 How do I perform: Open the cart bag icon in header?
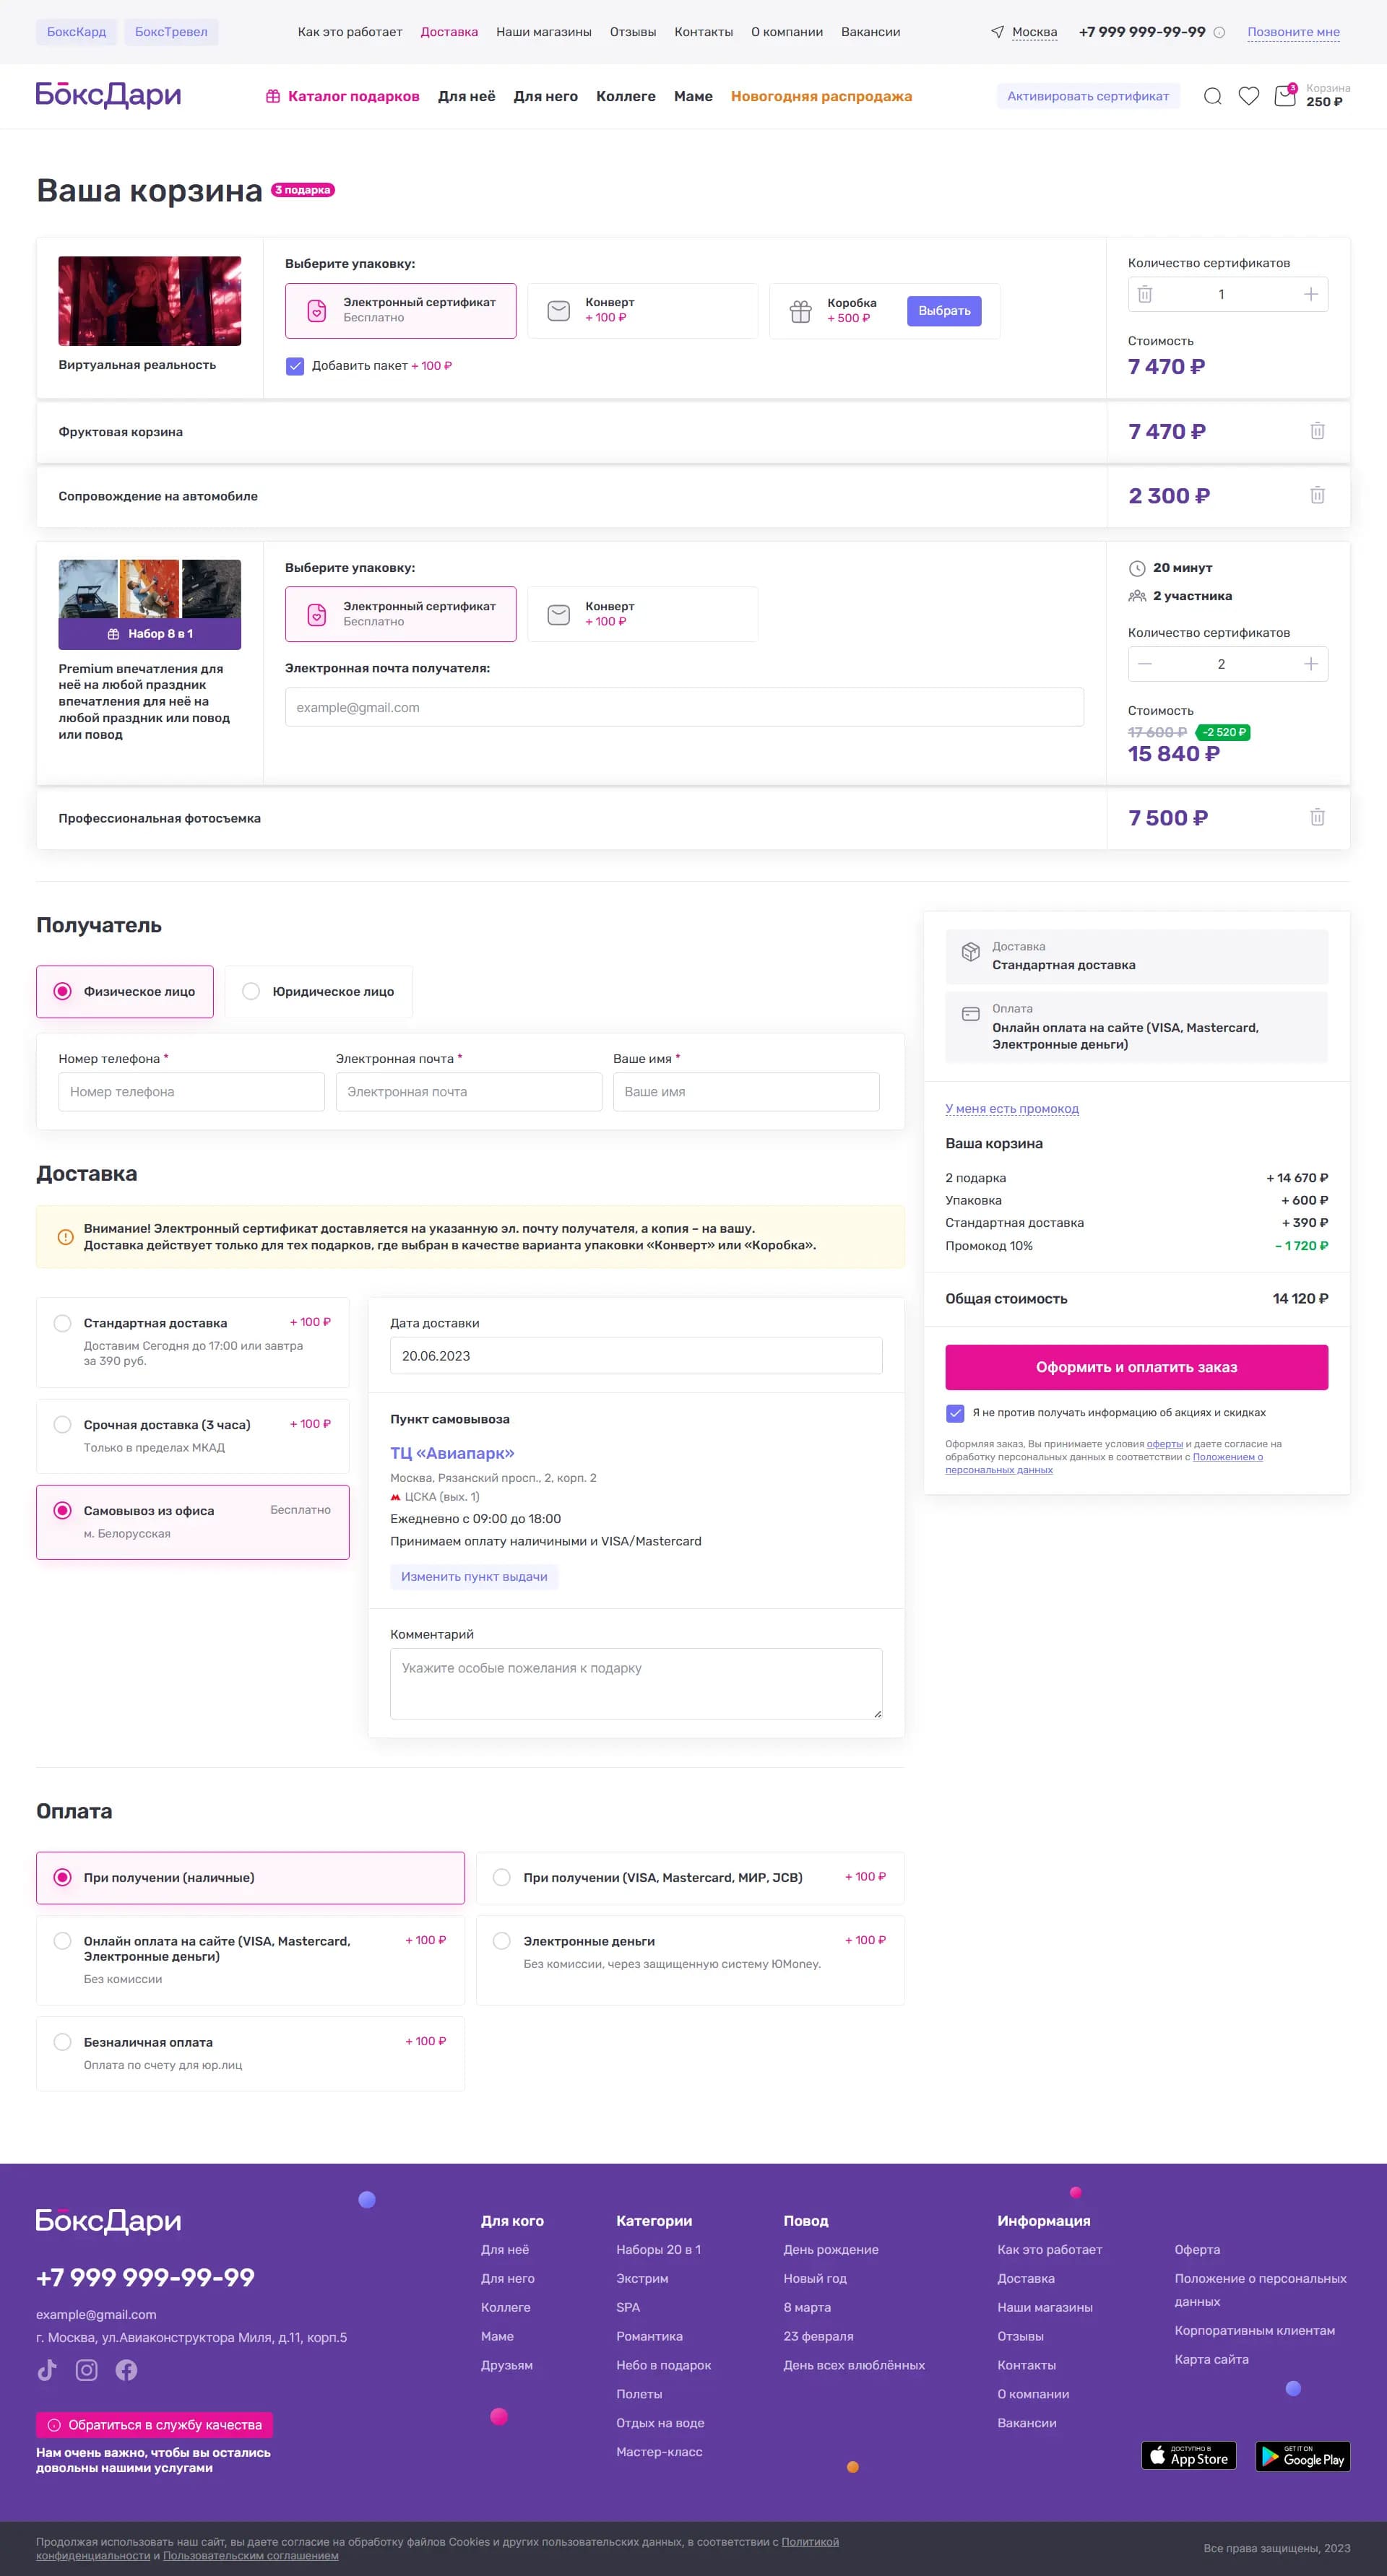[1285, 96]
